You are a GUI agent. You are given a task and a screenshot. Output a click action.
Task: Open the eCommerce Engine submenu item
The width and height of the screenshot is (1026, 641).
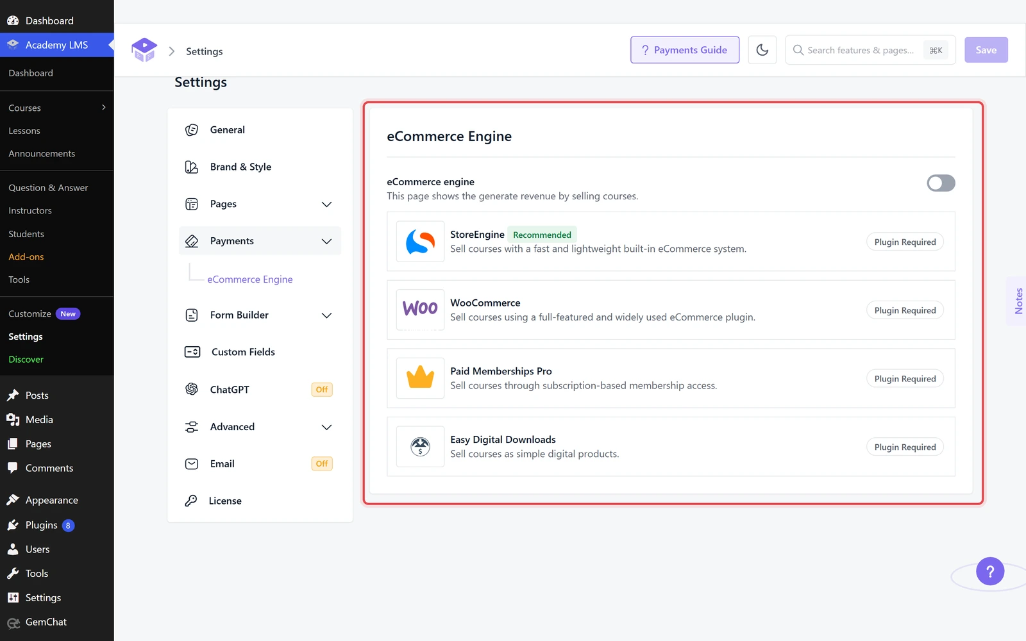250,279
